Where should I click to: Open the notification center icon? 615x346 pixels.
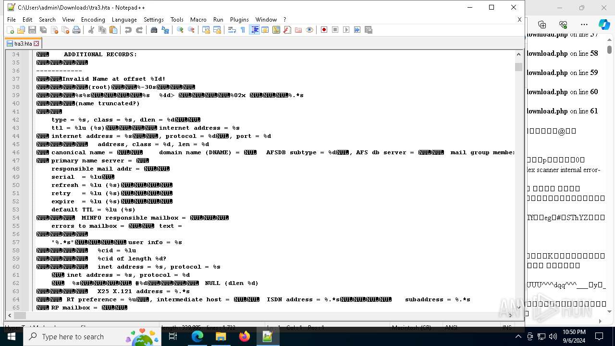click(x=599, y=336)
